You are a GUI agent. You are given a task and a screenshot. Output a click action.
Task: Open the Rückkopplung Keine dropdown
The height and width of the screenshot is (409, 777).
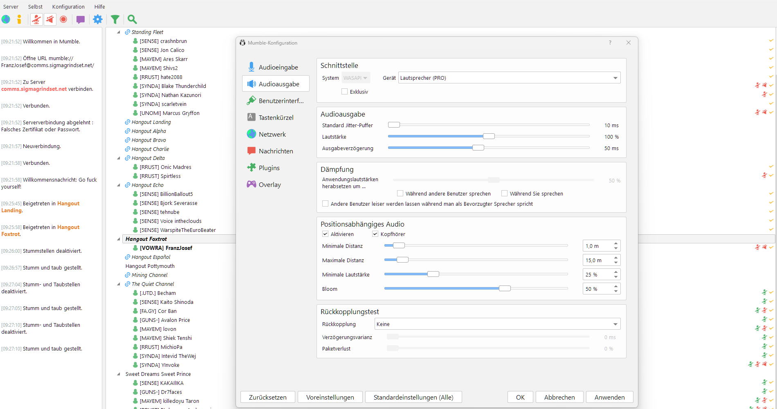coord(497,324)
